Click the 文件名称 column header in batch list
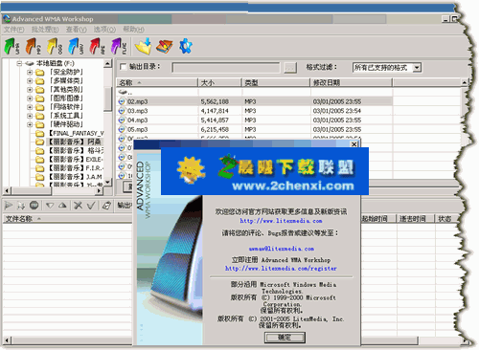479x350 pixels. pos(67,219)
